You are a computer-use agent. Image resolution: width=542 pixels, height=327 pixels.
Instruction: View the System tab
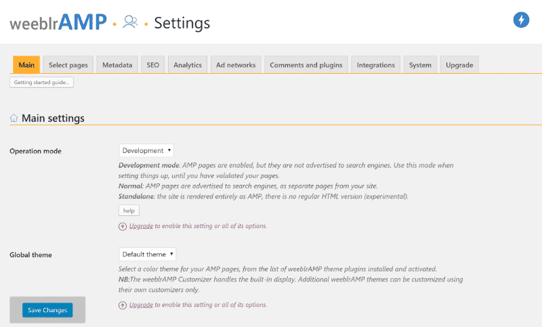point(420,65)
